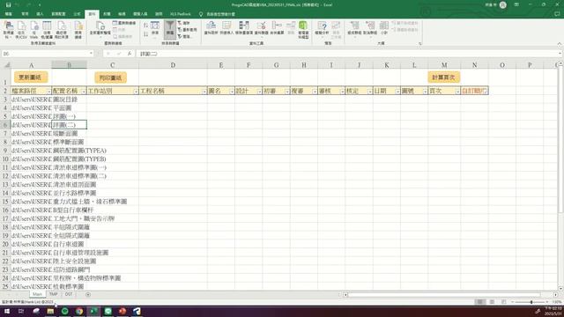Click the Get Data icon in ribbon
This screenshot has width=564, height=317.
[8, 30]
